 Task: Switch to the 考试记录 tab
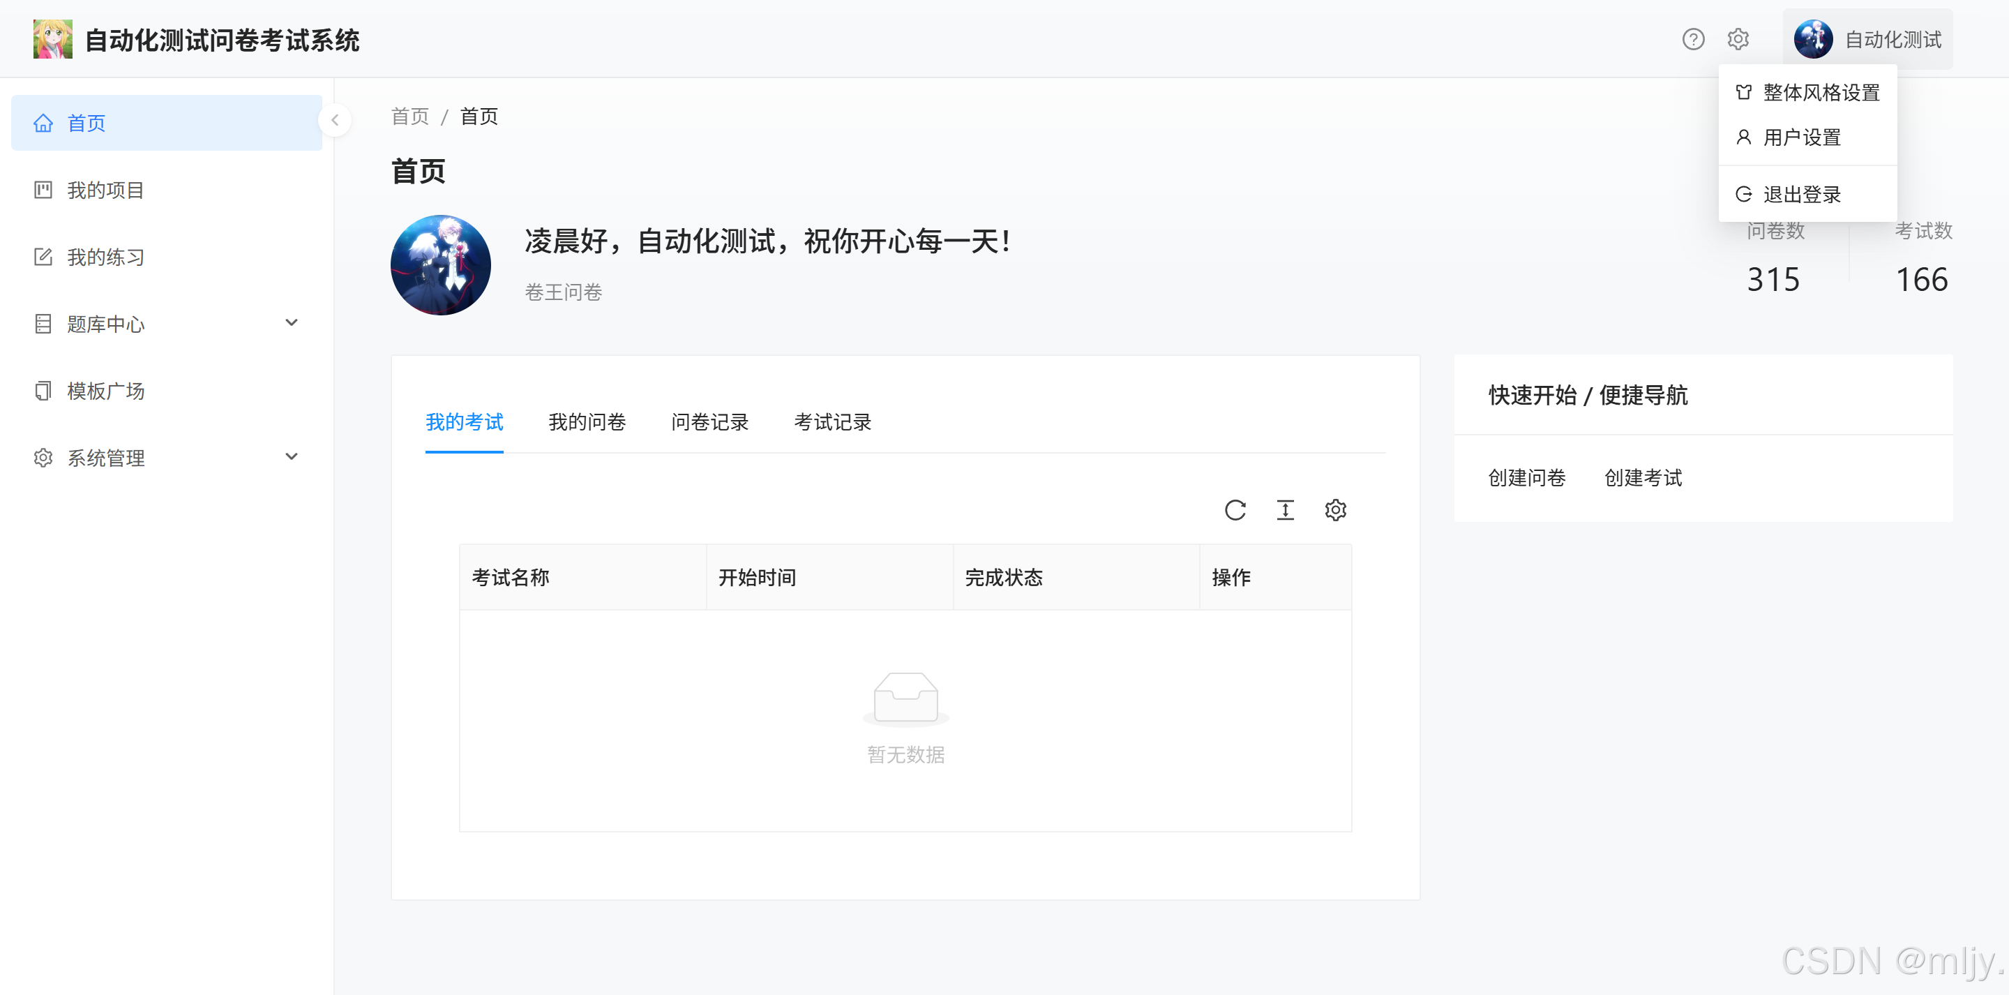click(x=832, y=422)
